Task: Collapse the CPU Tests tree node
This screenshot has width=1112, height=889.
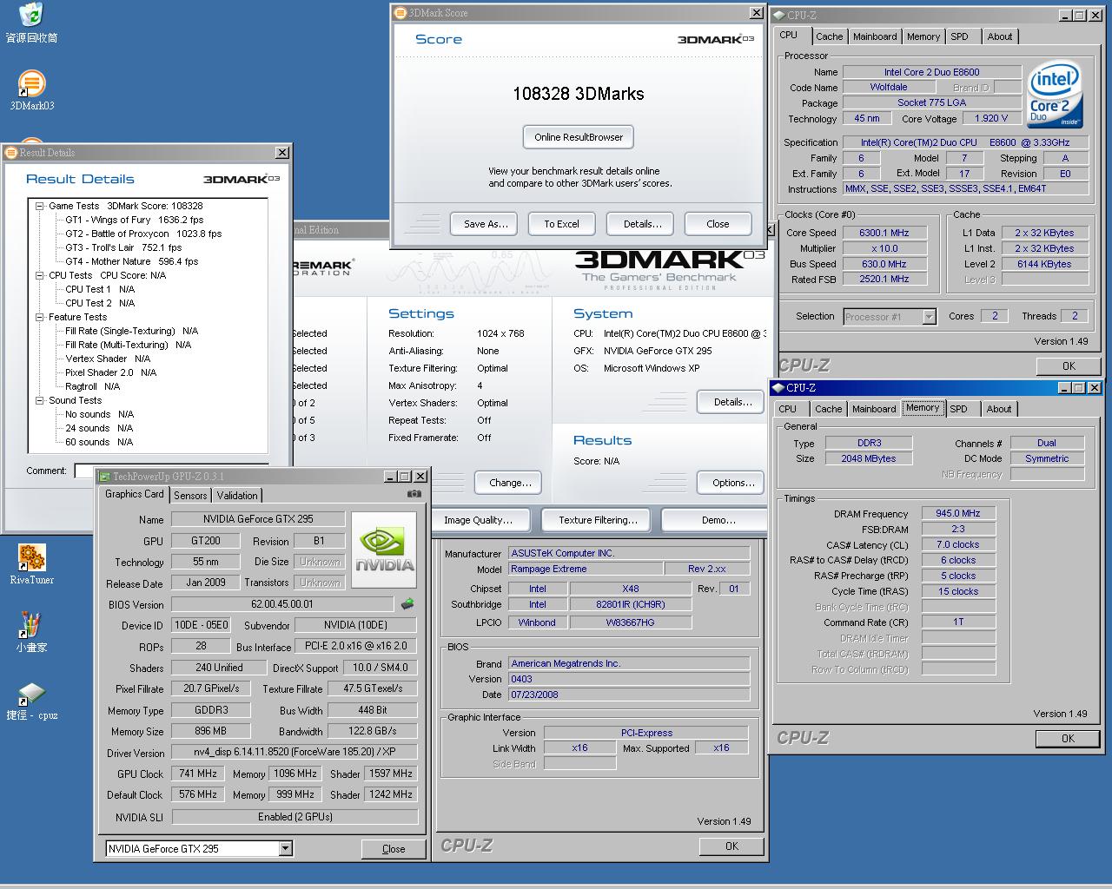Action: pos(40,275)
